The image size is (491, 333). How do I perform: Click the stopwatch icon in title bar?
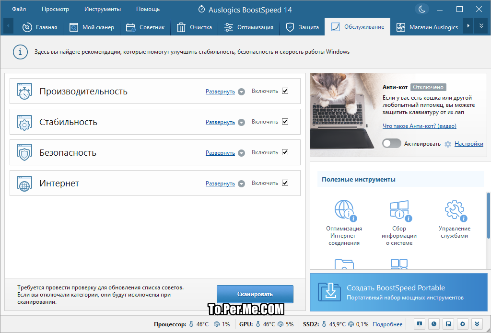click(x=202, y=10)
